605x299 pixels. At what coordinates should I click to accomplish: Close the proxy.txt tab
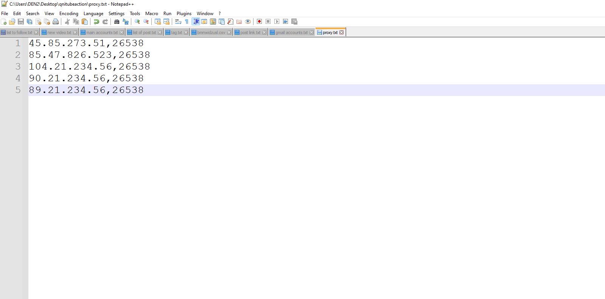342,33
